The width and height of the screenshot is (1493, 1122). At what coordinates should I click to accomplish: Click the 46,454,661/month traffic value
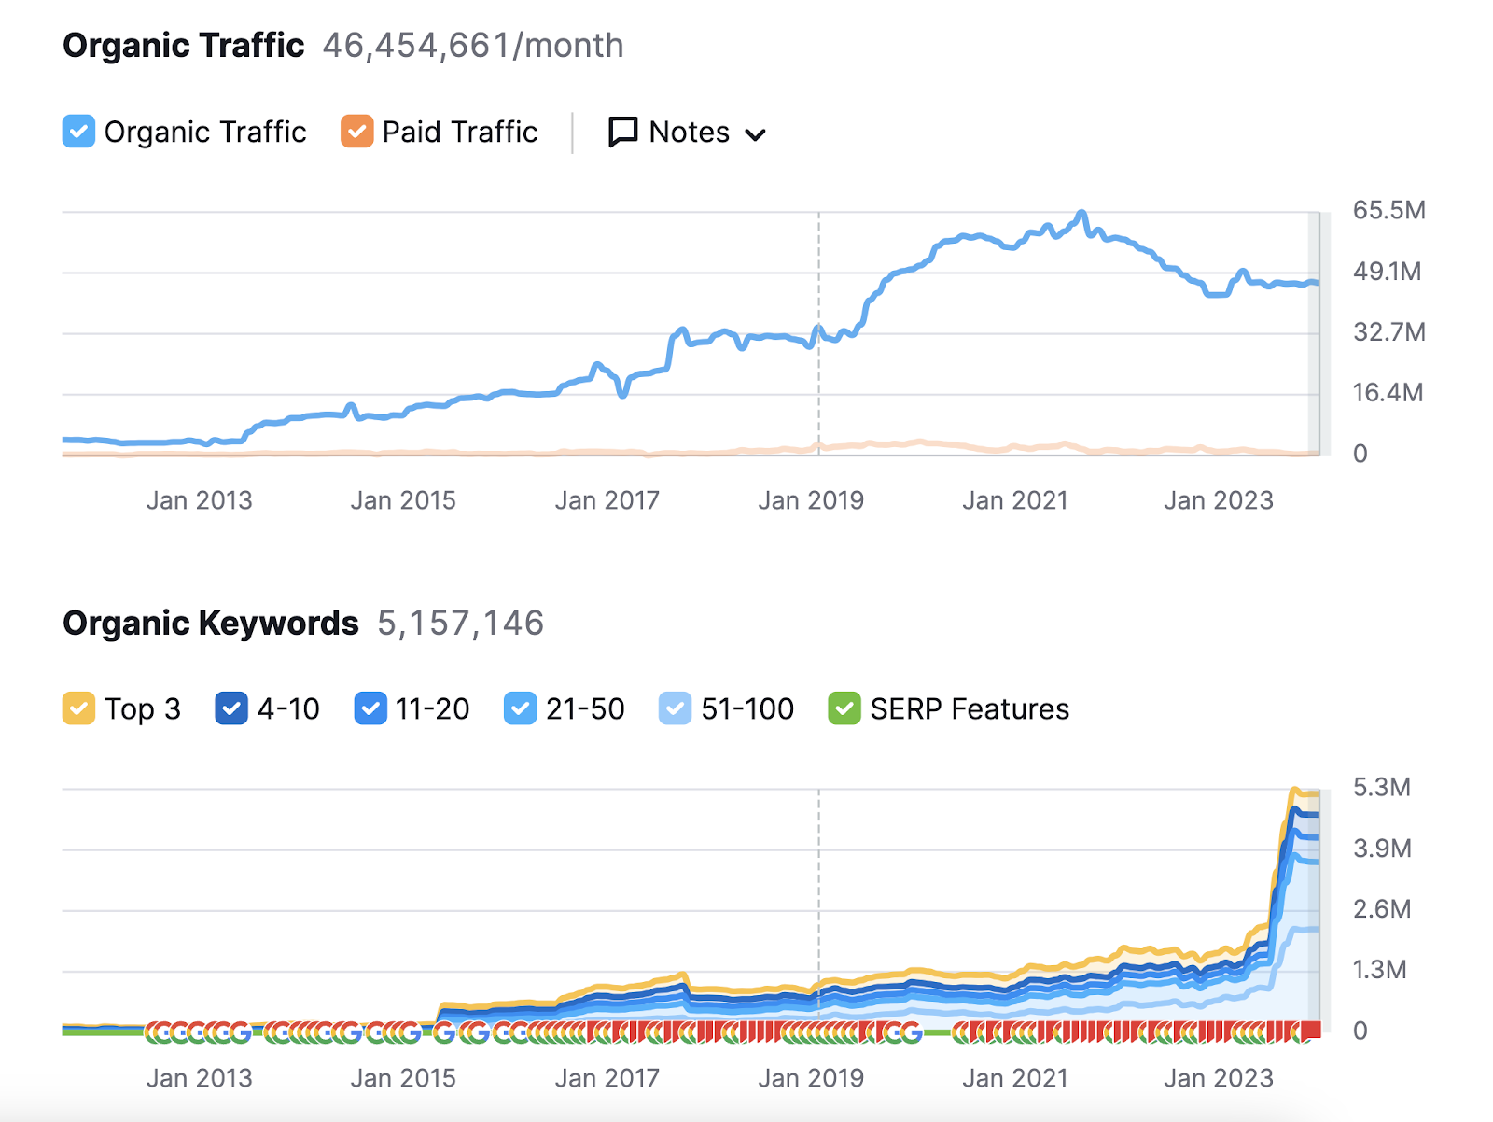point(473,45)
